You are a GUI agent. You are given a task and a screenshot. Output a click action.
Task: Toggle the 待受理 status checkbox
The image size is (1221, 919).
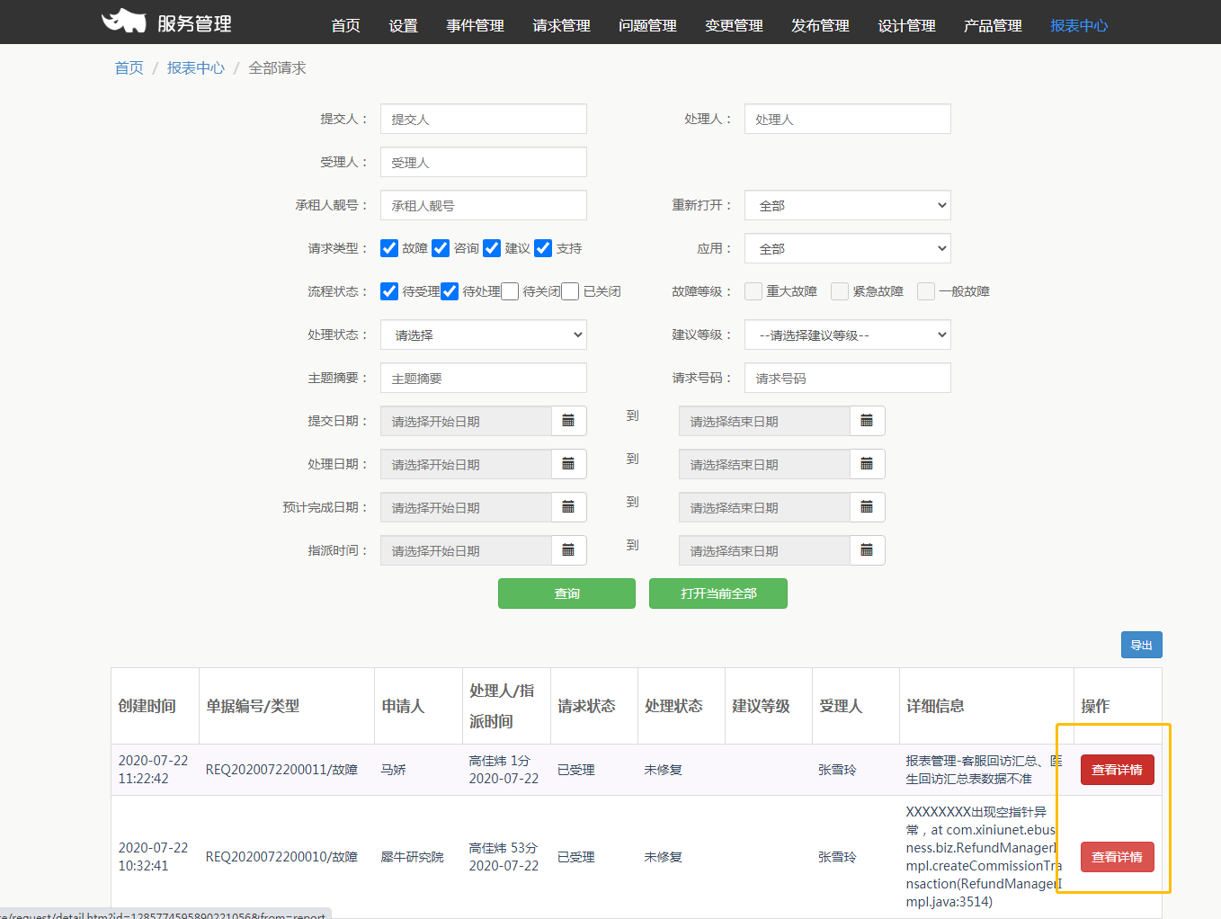[x=389, y=291]
